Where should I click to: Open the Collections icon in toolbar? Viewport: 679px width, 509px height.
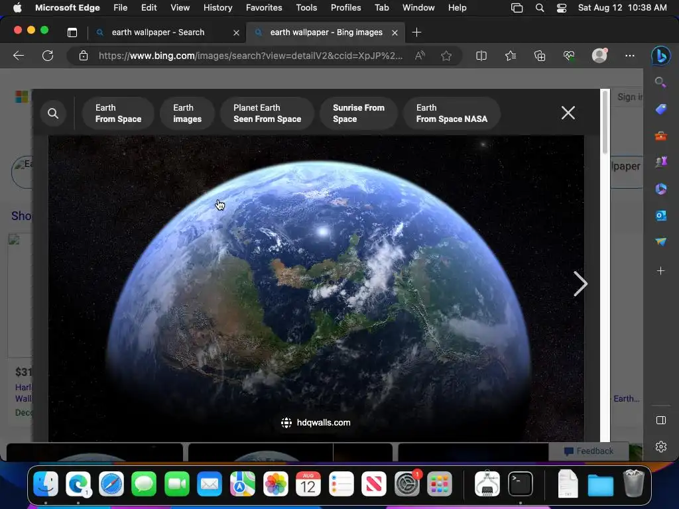click(540, 56)
